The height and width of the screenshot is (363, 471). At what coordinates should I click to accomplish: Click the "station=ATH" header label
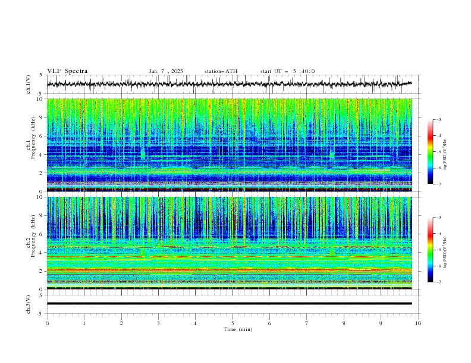221,71
